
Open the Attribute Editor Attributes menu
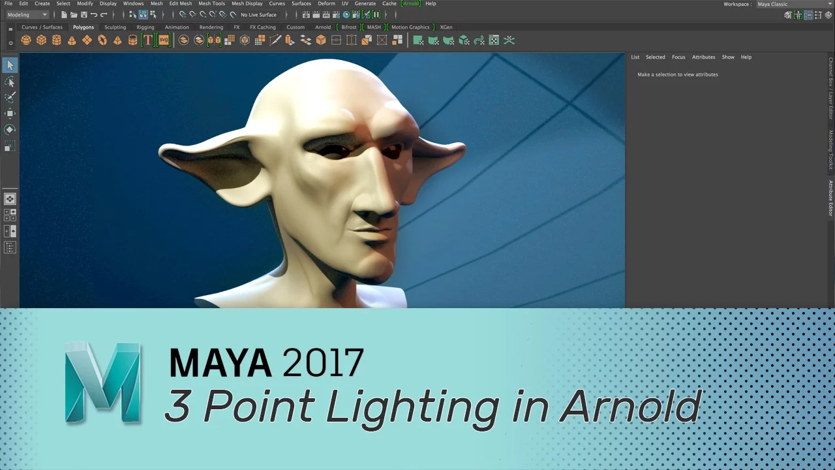point(703,57)
